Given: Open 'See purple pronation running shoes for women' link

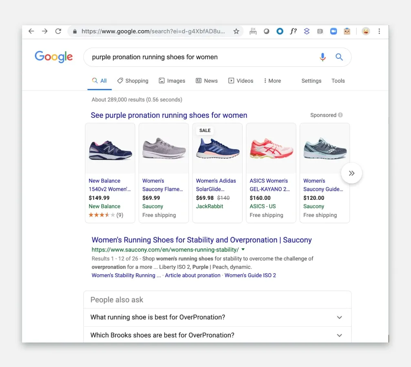Looking at the screenshot, I should tap(169, 115).
